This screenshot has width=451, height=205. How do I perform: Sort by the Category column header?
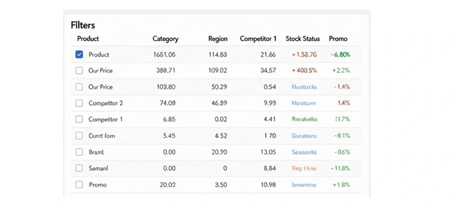(x=165, y=39)
